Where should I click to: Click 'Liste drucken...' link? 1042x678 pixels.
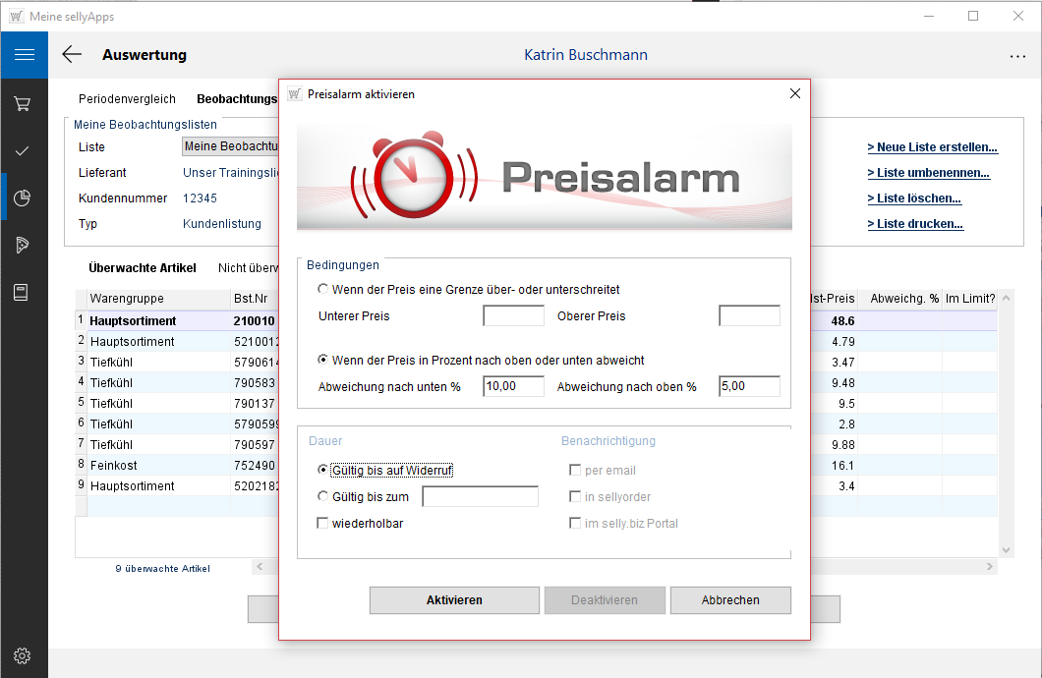[914, 224]
